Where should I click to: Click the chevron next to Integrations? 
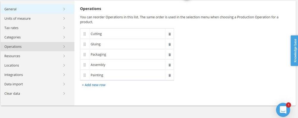pyautogui.click(x=64, y=75)
